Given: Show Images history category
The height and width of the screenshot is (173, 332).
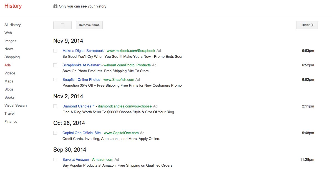Looking at the screenshot, I should tap(10, 41).
